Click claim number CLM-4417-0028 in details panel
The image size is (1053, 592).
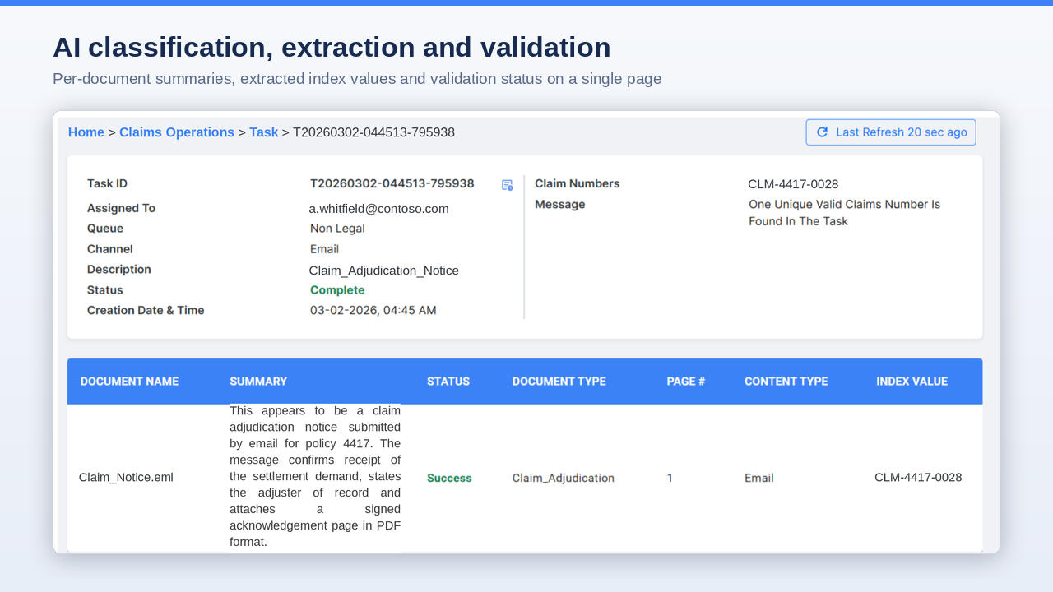[x=793, y=184]
